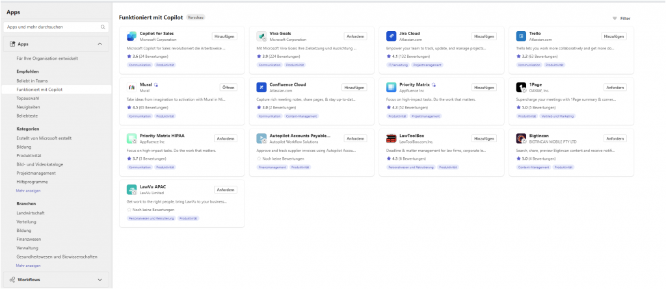This screenshot has height=289, width=666.
Task: Request LawVu APAC with Anfordern
Action: 226,190
